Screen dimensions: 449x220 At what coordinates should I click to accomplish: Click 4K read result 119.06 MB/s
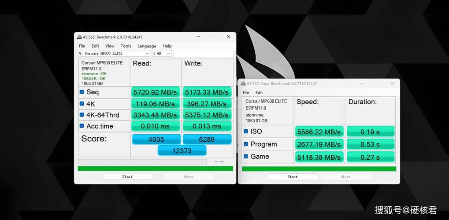[156, 103]
